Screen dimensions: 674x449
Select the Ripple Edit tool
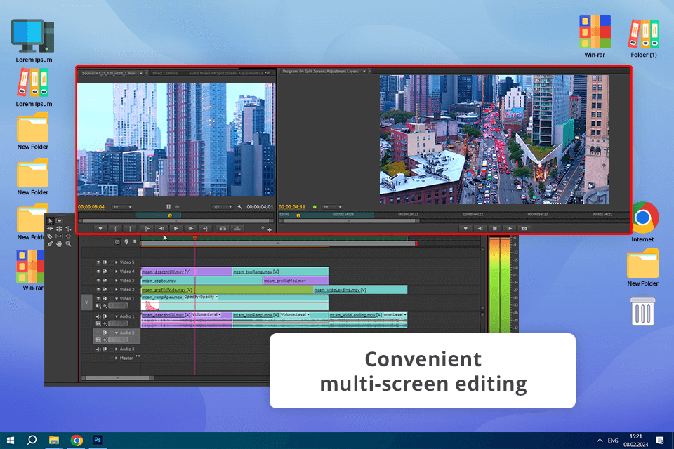[50, 229]
